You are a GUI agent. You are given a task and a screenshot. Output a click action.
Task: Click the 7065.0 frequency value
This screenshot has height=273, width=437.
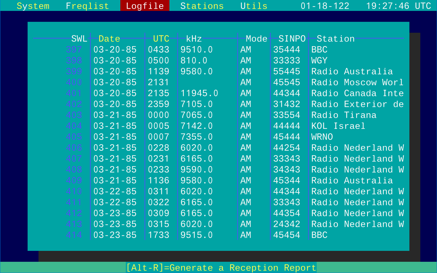coord(197,115)
